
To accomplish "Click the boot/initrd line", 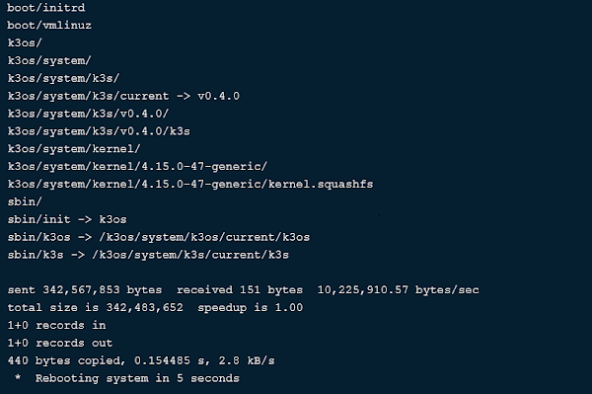I will (46, 8).
